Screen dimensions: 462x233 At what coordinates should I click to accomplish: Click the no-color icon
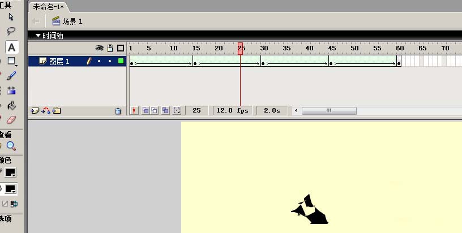(5, 204)
